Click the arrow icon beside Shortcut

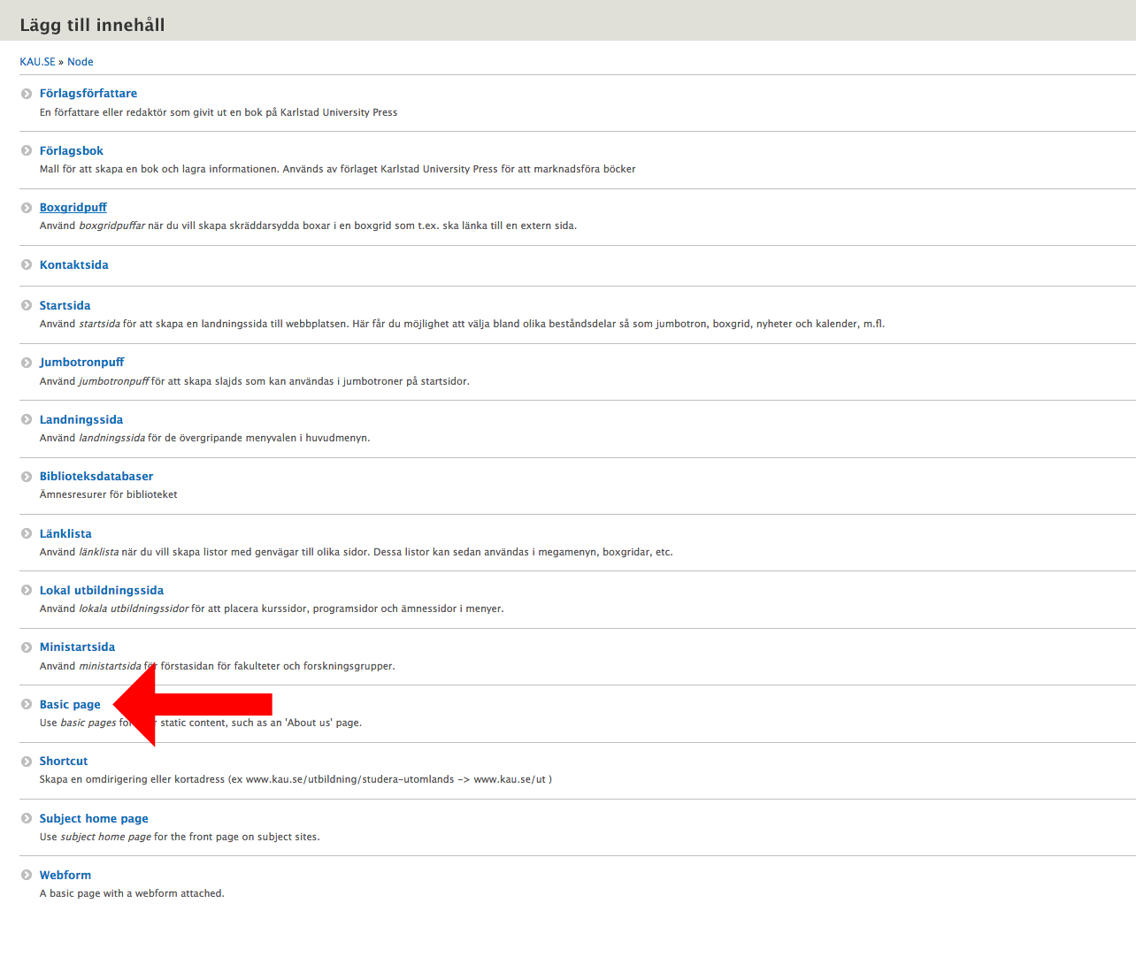27,762
